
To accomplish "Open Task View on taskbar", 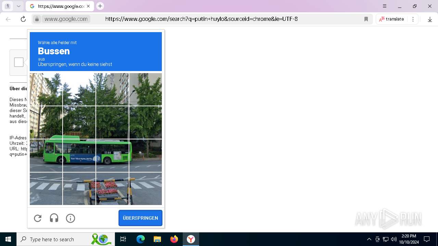I will point(123,239).
